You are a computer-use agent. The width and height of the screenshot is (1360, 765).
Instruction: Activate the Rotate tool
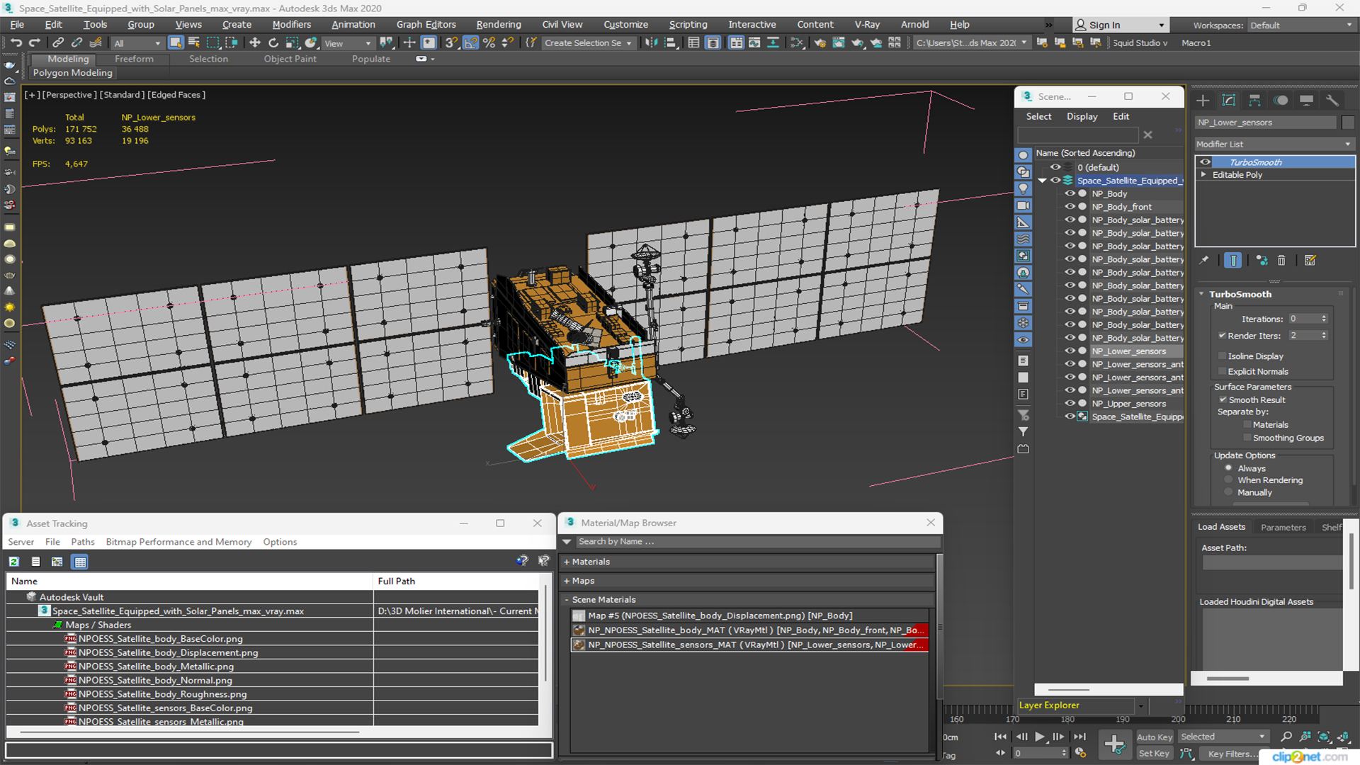tap(273, 43)
